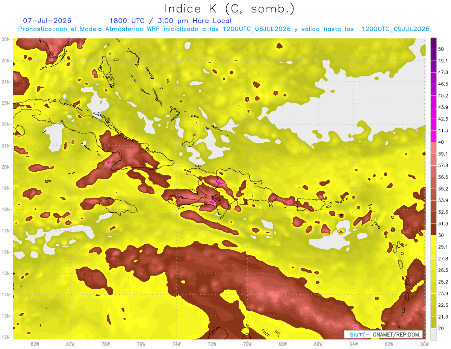This screenshot has width=451, height=349.
Task: Click the color scale value 30
Action: click(442, 235)
